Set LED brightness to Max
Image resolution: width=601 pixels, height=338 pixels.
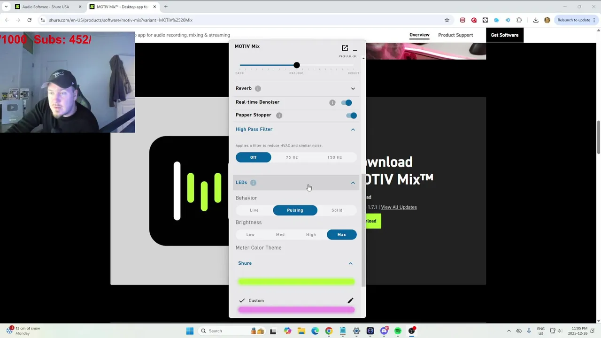pos(342,235)
